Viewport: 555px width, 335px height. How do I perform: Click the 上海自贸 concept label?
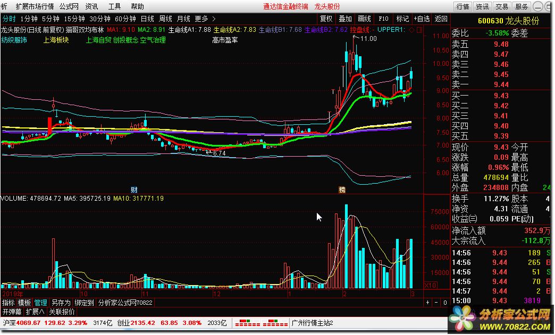(98, 40)
